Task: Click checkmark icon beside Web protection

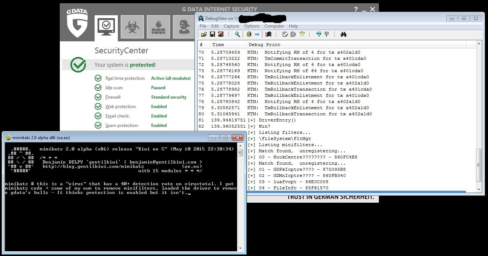Action: (x=98, y=107)
